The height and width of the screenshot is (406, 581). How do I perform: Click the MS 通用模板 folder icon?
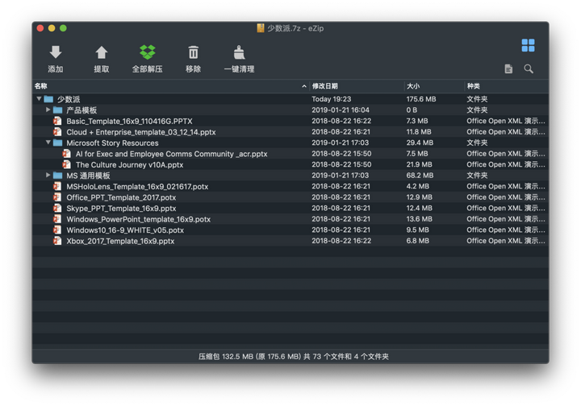click(57, 176)
